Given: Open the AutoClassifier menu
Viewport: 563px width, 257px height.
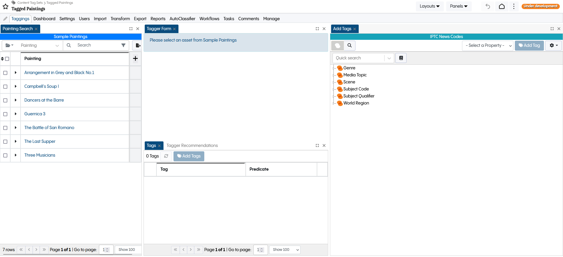Looking at the screenshot, I should click(182, 19).
